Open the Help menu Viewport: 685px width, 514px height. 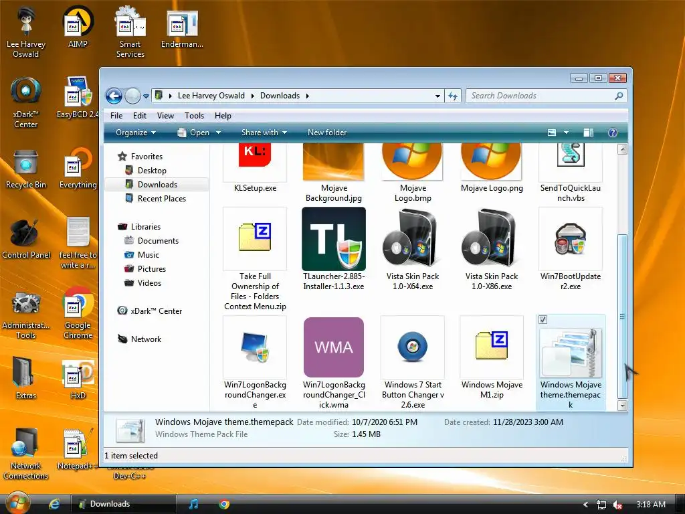pos(223,116)
